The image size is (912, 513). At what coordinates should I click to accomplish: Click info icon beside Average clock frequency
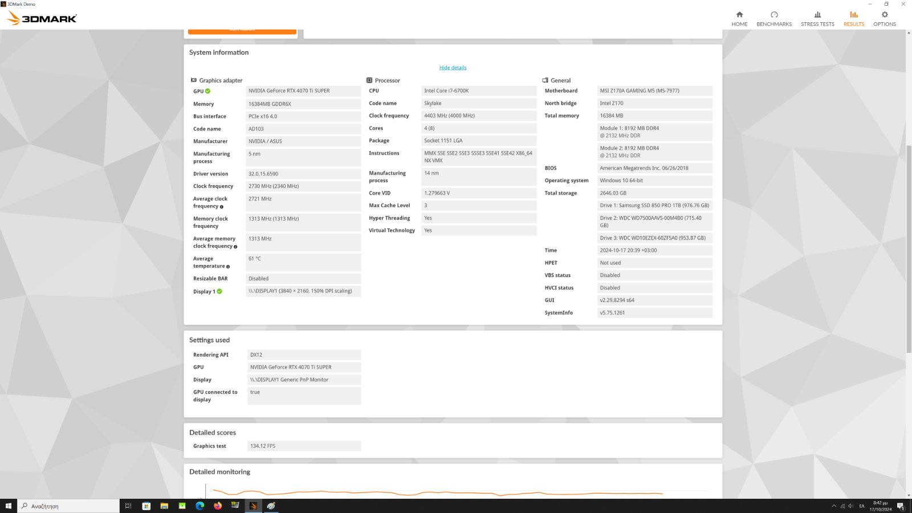pos(222,207)
